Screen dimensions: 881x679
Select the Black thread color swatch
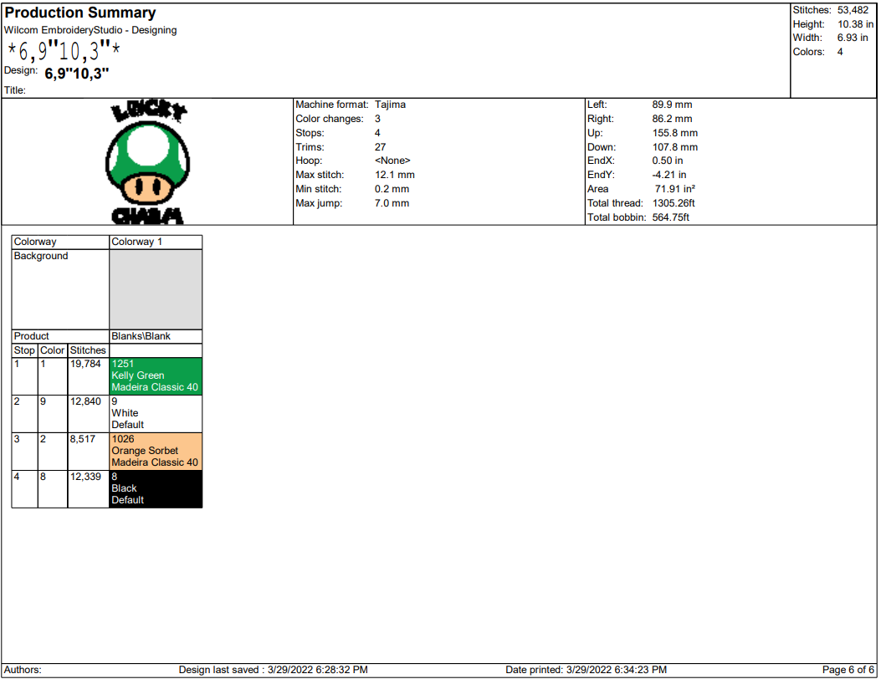[156, 488]
